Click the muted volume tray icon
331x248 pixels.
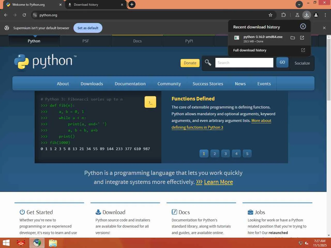pos(307,243)
